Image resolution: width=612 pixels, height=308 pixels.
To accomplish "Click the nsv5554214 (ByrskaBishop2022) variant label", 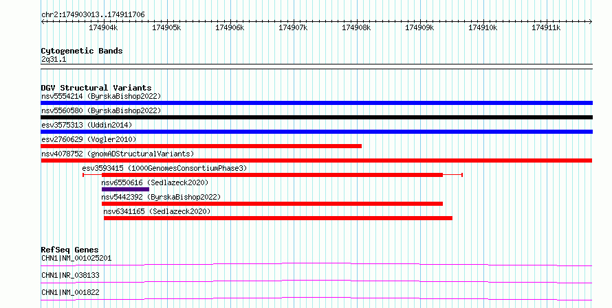I will [101, 96].
